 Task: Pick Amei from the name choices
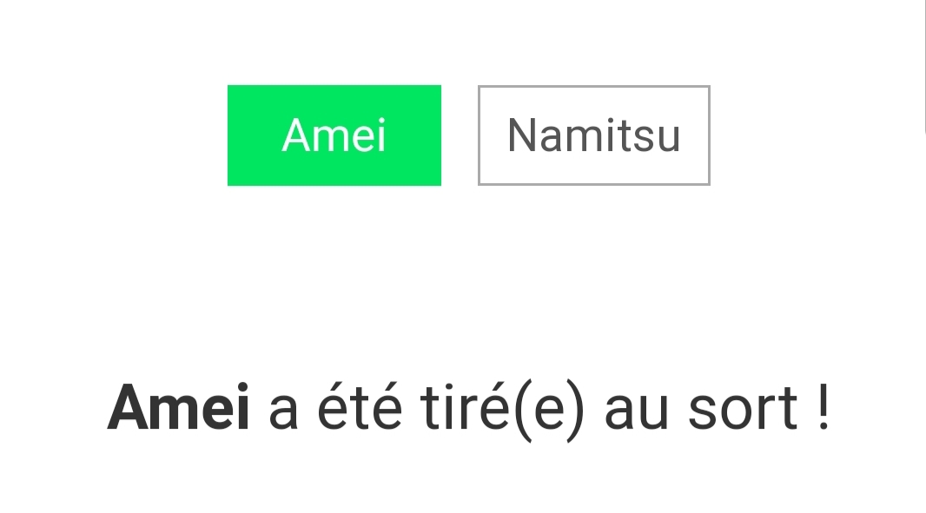334,135
